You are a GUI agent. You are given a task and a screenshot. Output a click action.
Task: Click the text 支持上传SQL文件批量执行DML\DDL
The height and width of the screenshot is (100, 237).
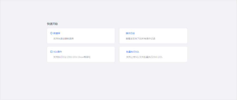(x=144, y=57)
